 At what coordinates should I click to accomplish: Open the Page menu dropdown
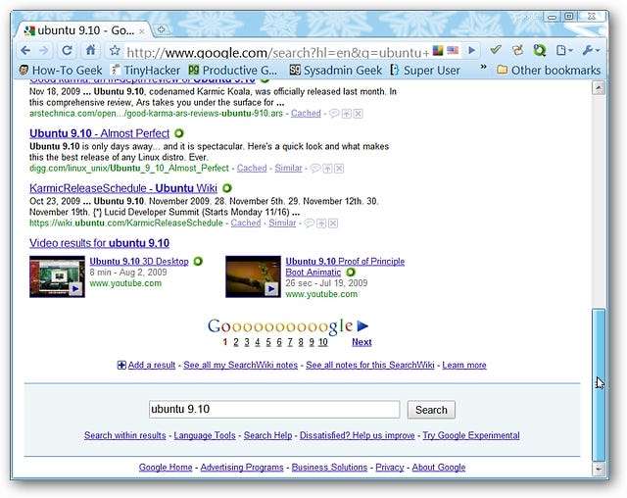click(x=564, y=50)
